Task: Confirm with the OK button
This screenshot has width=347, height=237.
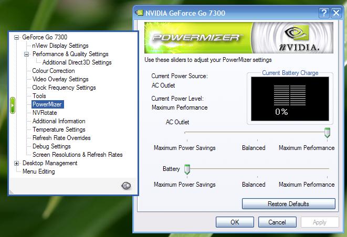Action: pos(235,222)
